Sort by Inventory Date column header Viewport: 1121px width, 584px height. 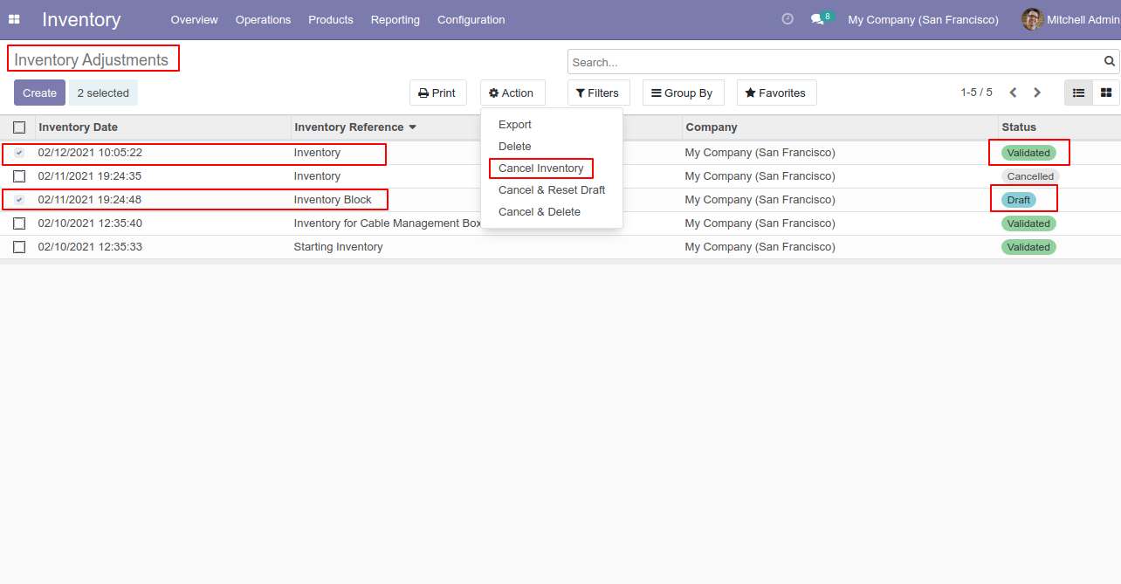[79, 127]
